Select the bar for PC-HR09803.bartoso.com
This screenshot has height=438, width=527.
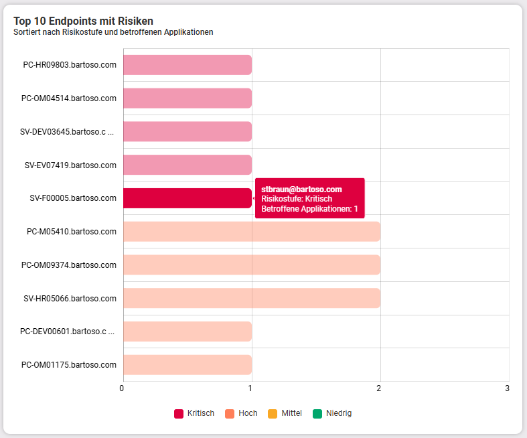pos(187,65)
